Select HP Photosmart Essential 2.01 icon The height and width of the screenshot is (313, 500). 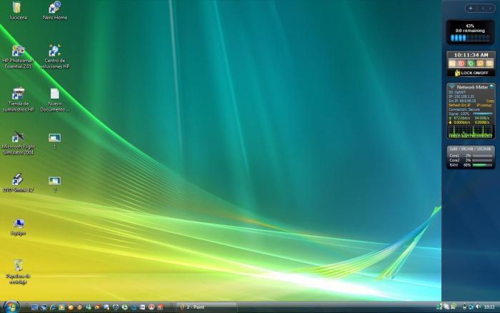18,56
